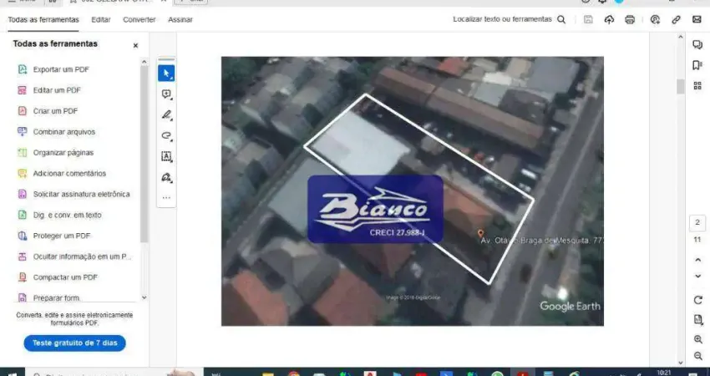The image size is (710, 376).
Task: Click the search magnifier icon
Action: (561, 19)
